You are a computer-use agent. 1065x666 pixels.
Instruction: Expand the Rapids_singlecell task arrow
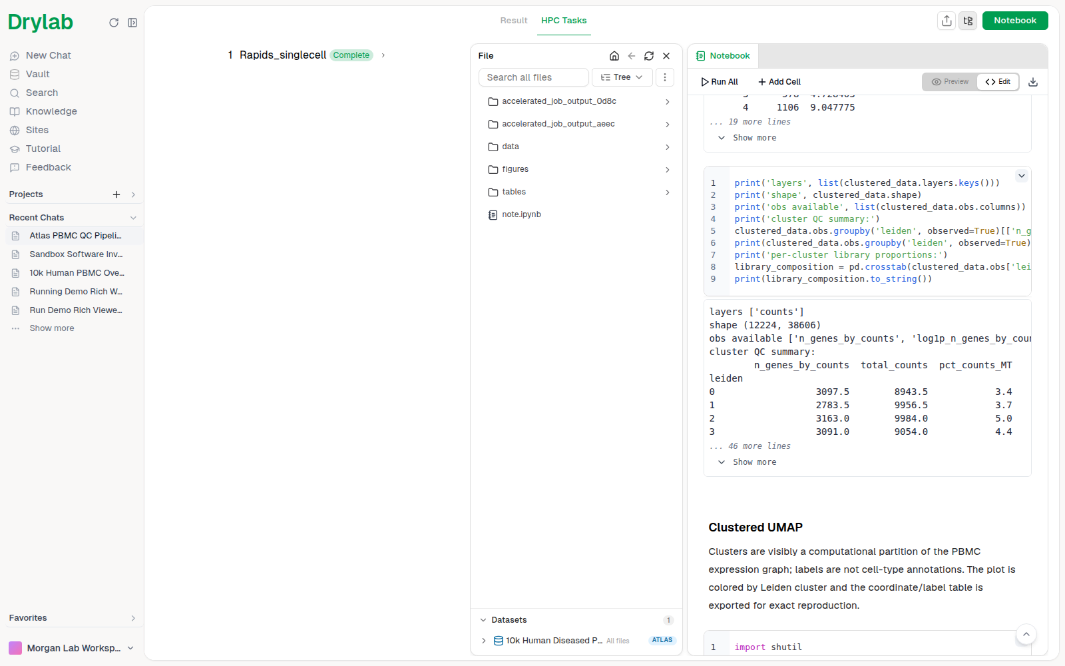coord(383,55)
